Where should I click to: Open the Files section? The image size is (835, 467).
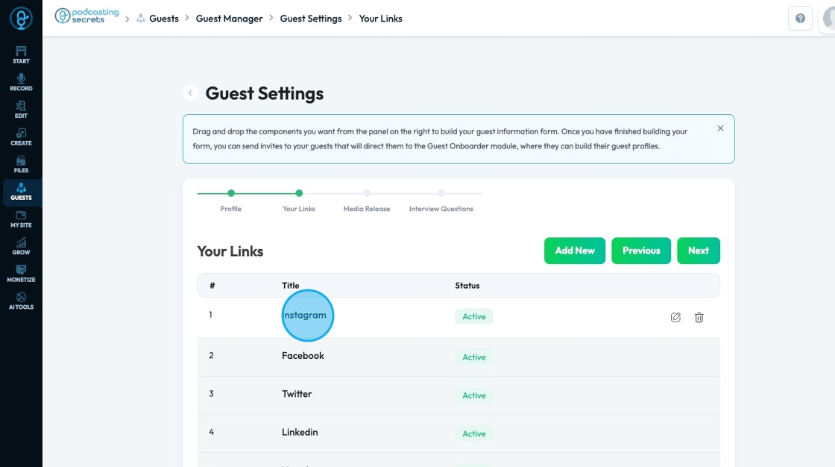(21, 164)
